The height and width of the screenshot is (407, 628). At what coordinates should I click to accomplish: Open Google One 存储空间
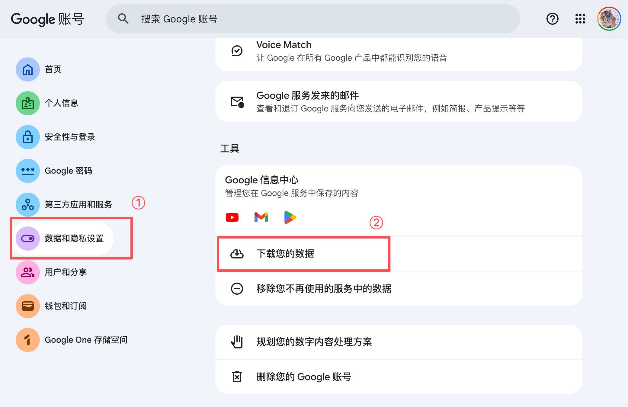87,340
